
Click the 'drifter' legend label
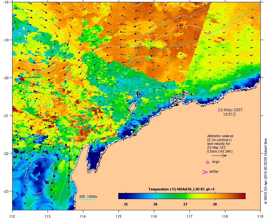click(214, 172)
